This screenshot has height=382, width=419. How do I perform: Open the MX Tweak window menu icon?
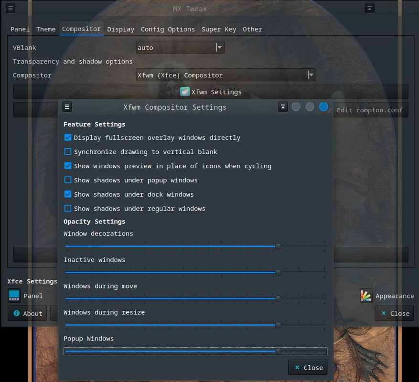pyautogui.click(x=11, y=8)
